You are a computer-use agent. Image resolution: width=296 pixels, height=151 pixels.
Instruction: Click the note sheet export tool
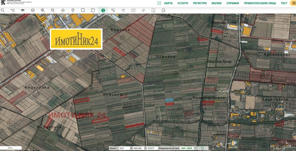(x=153, y=10)
